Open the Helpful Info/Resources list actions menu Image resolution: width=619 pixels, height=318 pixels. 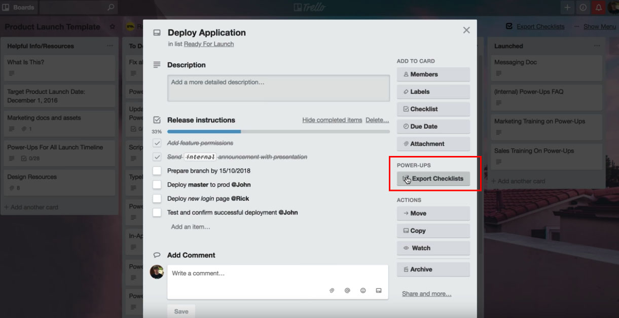point(110,46)
